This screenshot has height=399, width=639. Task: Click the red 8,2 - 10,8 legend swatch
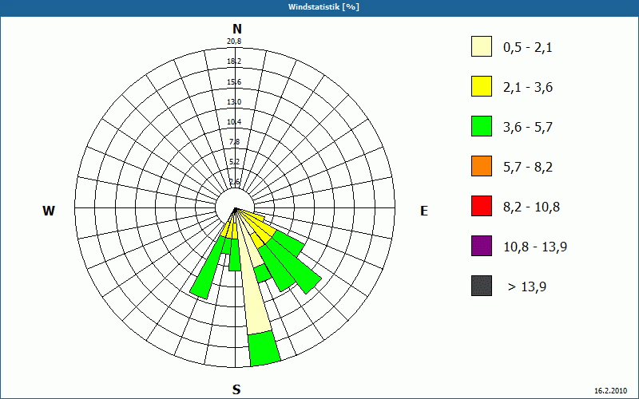pos(482,206)
